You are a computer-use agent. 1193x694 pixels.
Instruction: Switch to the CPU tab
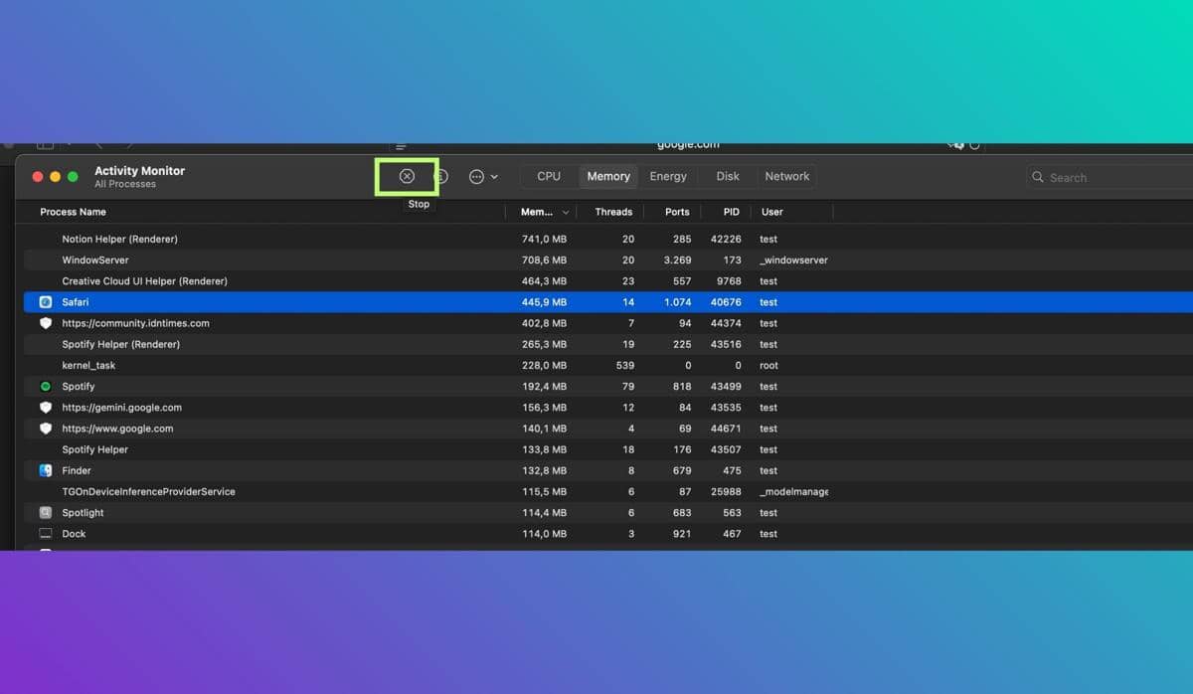point(549,176)
